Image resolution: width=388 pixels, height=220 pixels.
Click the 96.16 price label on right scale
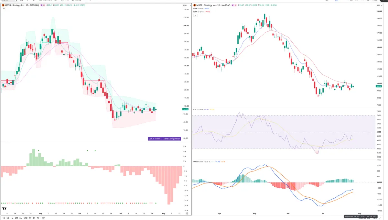coord(379,86)
